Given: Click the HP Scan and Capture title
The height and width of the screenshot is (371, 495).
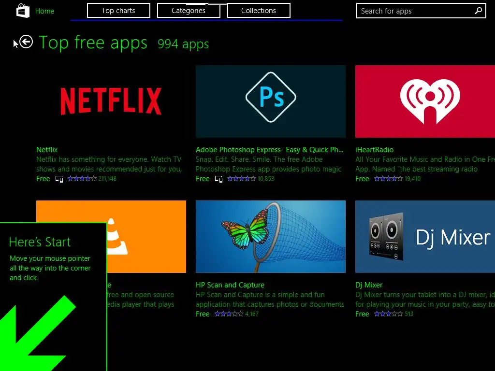Looking at the screenshot, I should coord(230,285).
